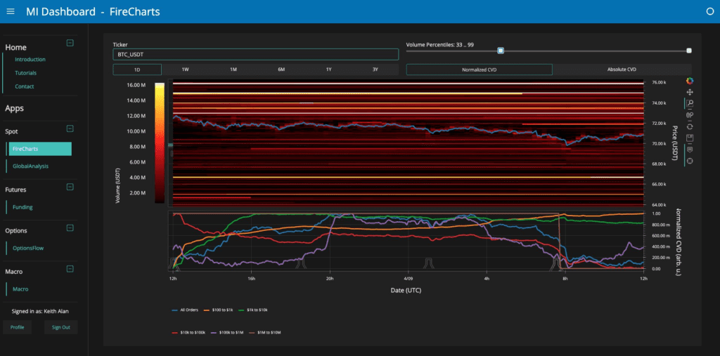Select the Pan tool on chart toolbar
720x356 pixels.
pyautogui.click(x=690, y=92)
